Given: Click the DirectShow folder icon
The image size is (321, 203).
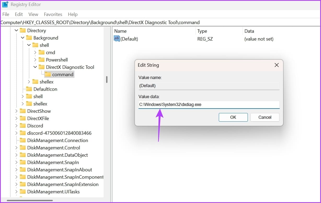Looking at the screenshot, I should pos(23,111).
